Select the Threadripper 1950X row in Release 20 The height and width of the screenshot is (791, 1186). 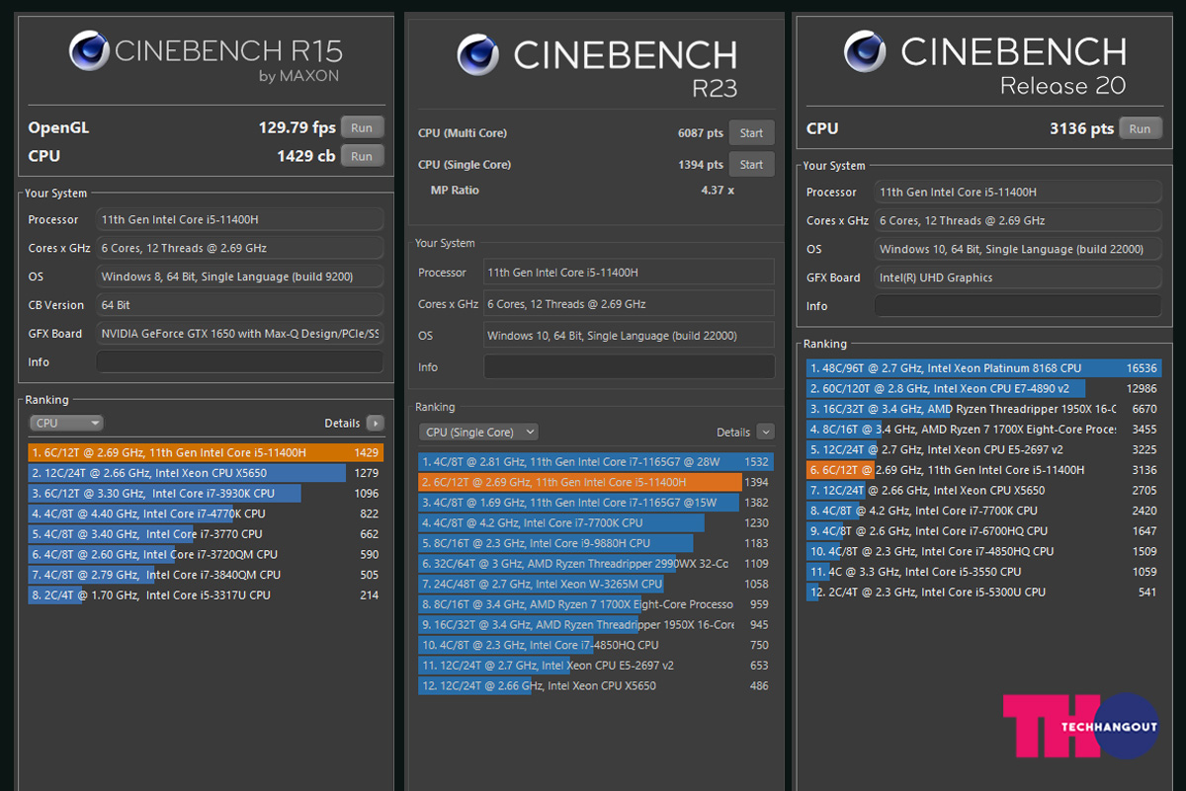point(984,409)
